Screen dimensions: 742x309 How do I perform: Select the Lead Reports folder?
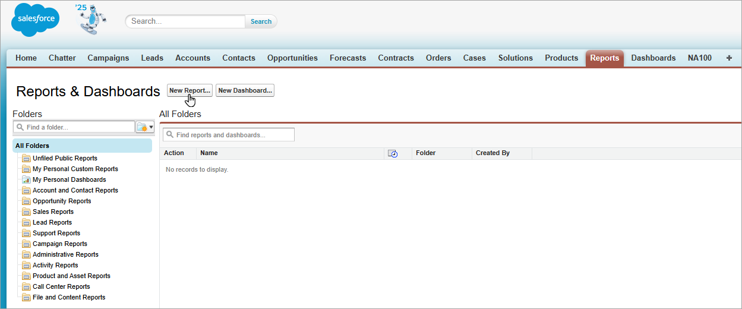52,223
